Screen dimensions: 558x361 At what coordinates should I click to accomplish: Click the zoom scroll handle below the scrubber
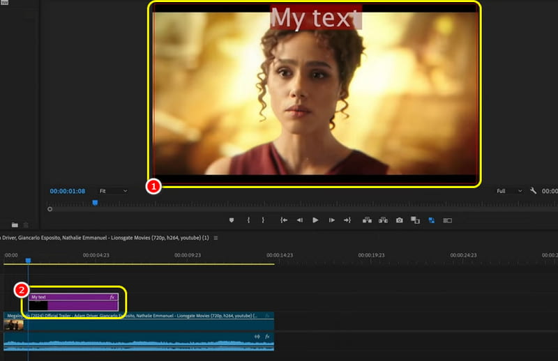click(x=50, y=209)
